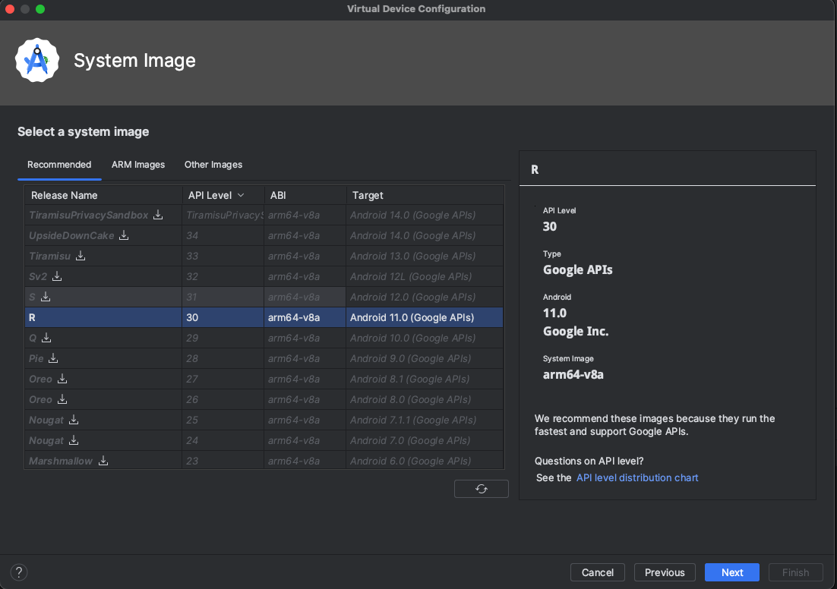Open the API level distribution chart link

point(637,477)
